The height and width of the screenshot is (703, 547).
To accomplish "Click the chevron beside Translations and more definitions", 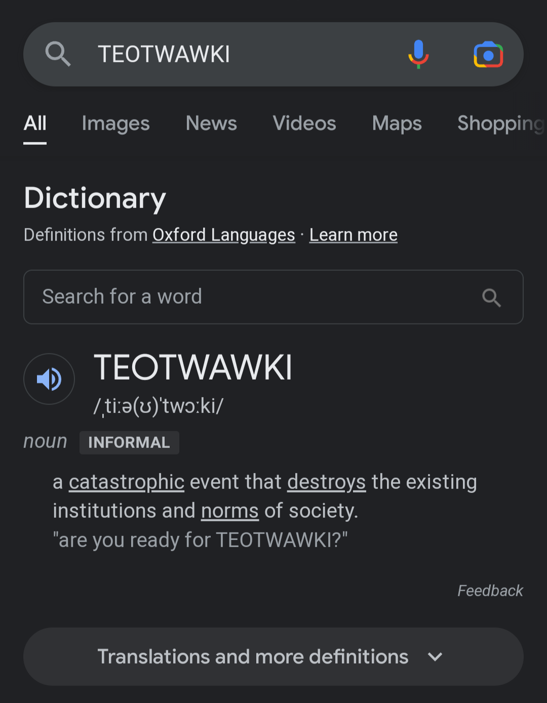I will 435,657.
